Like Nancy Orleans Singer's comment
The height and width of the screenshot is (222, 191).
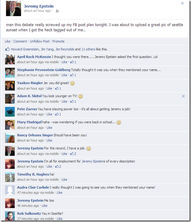tap(50, 140)
